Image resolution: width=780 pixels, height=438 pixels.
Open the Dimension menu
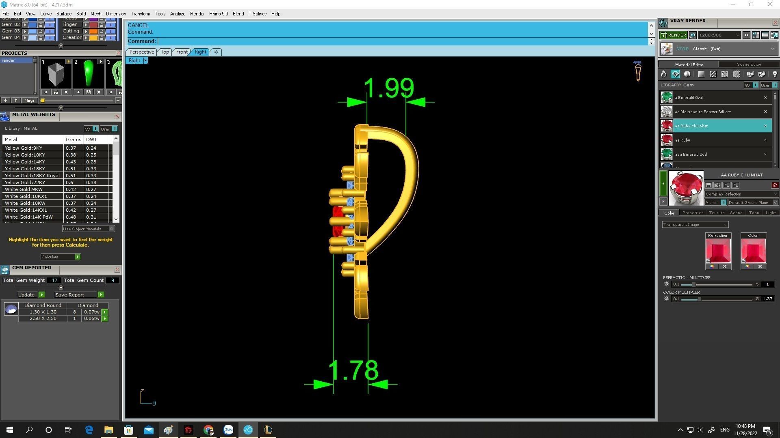116,14
